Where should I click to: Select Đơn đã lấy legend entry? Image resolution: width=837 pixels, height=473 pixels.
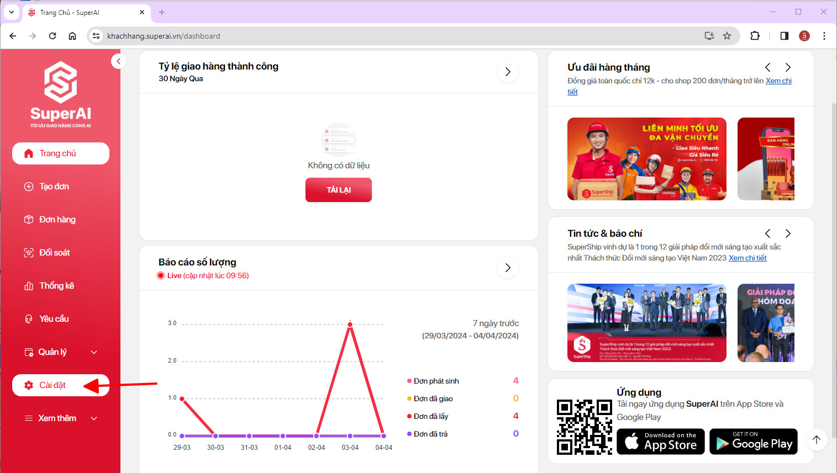428,416
